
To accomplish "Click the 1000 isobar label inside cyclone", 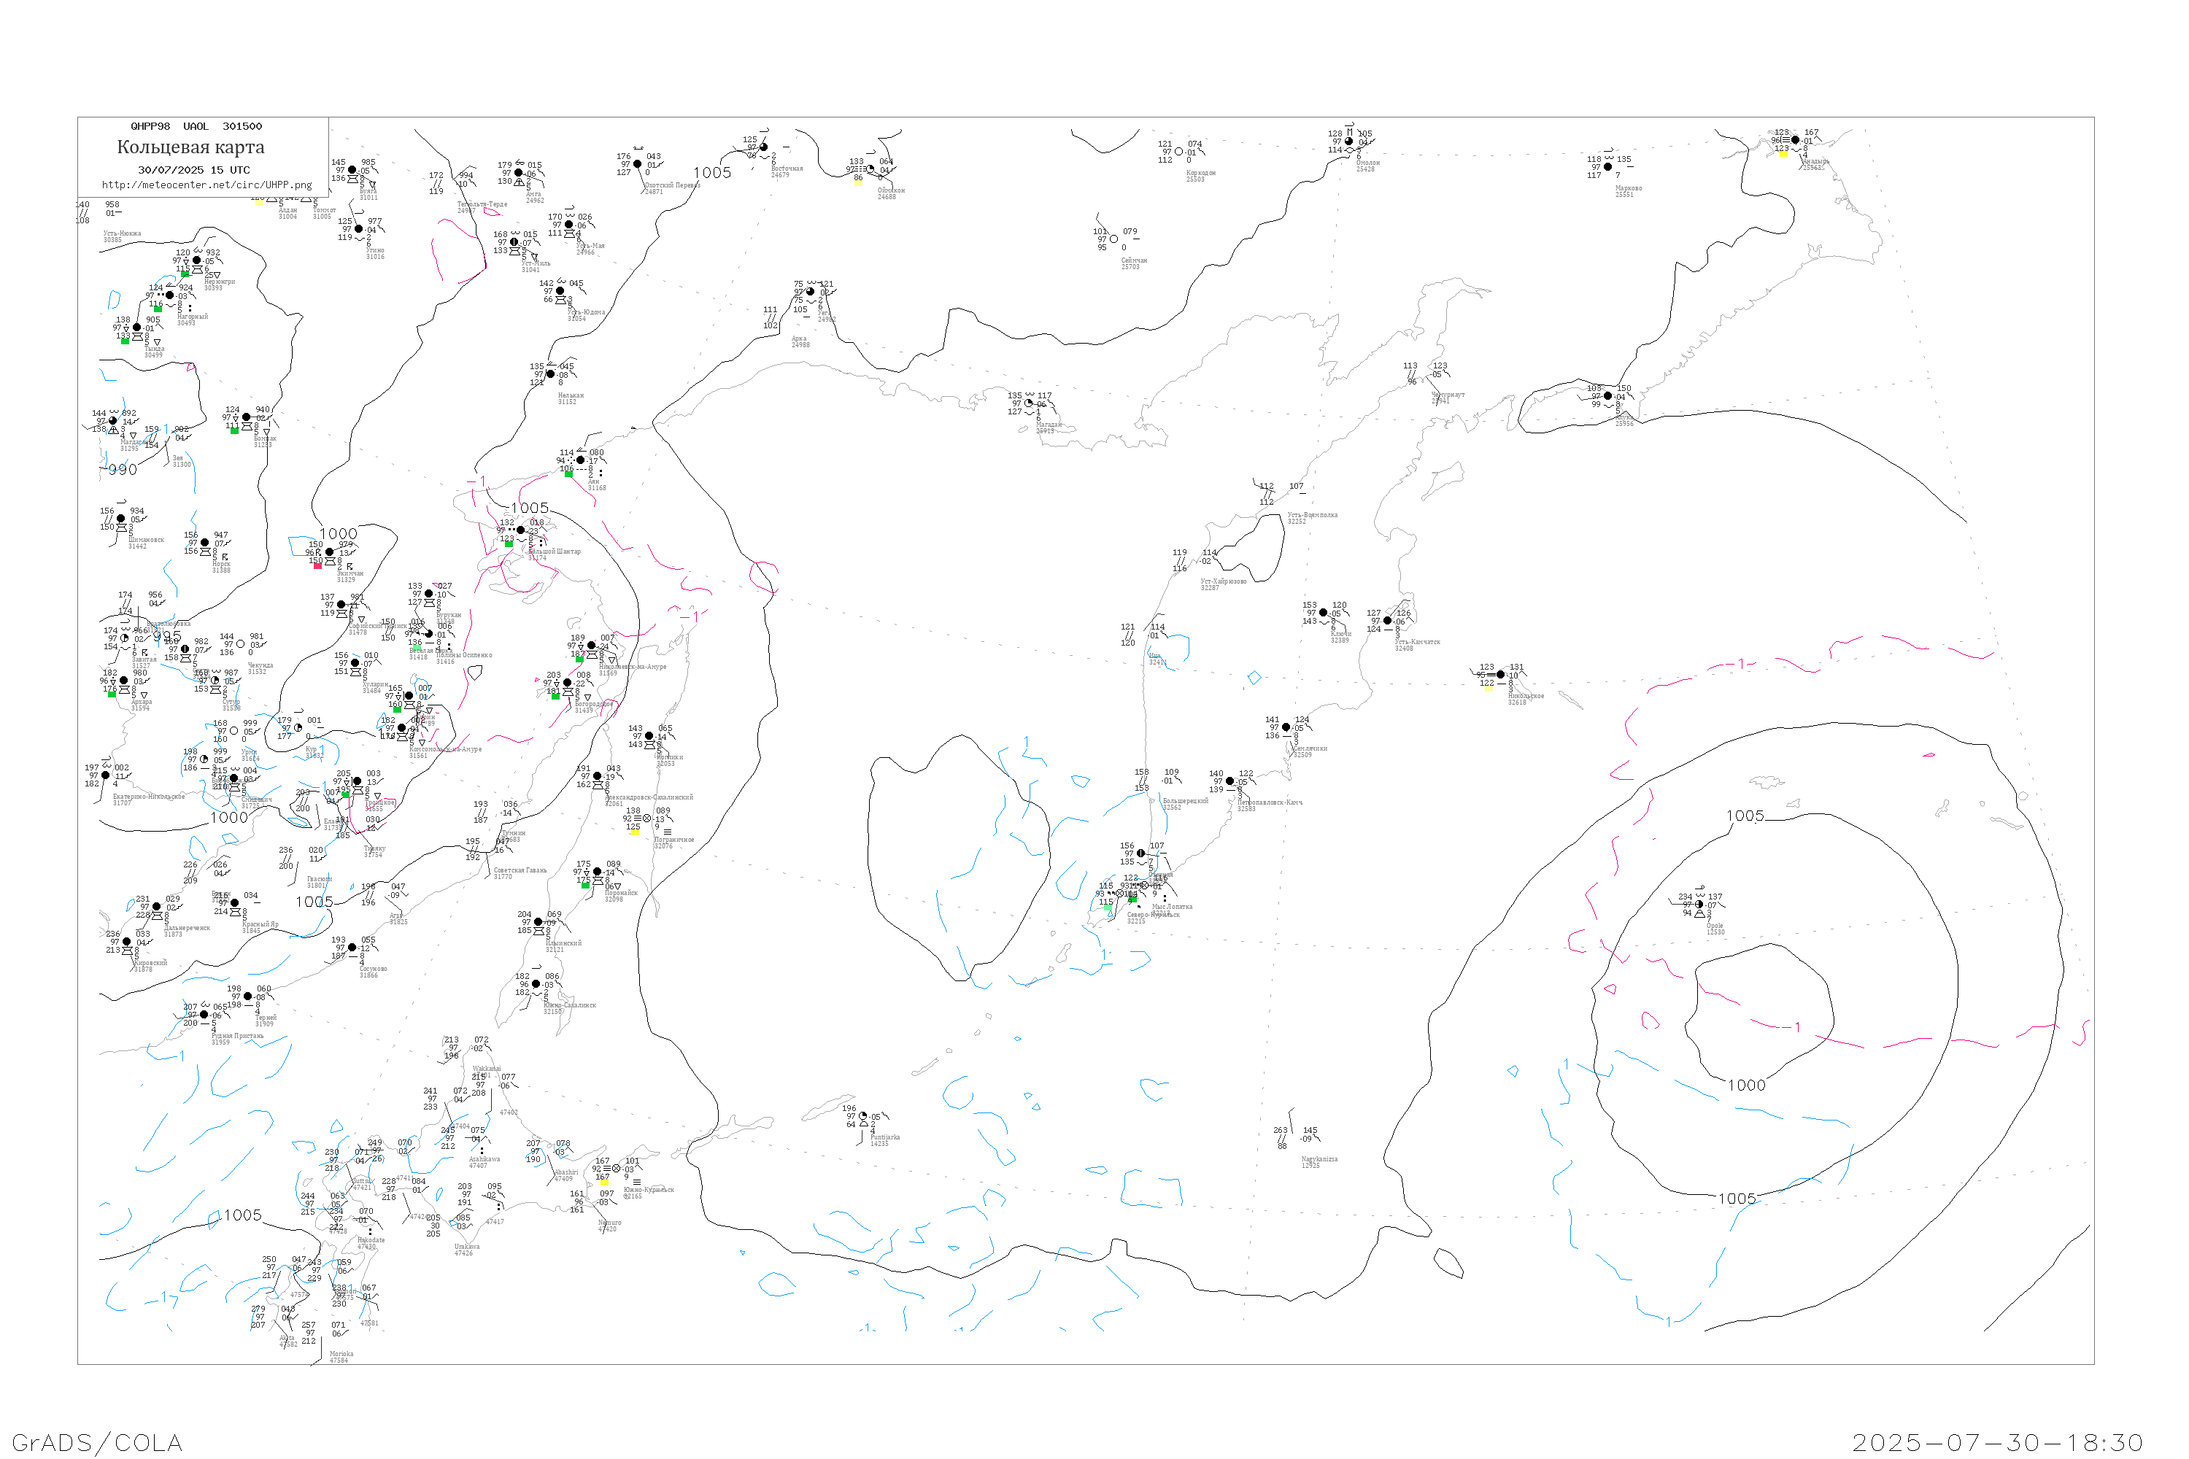I will 1746,1085.
